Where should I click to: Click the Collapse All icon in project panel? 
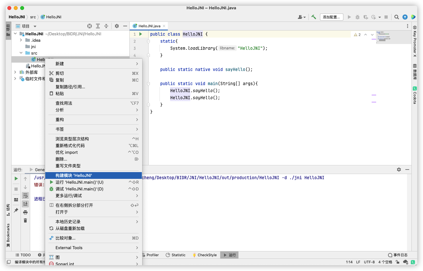[106, 26]
